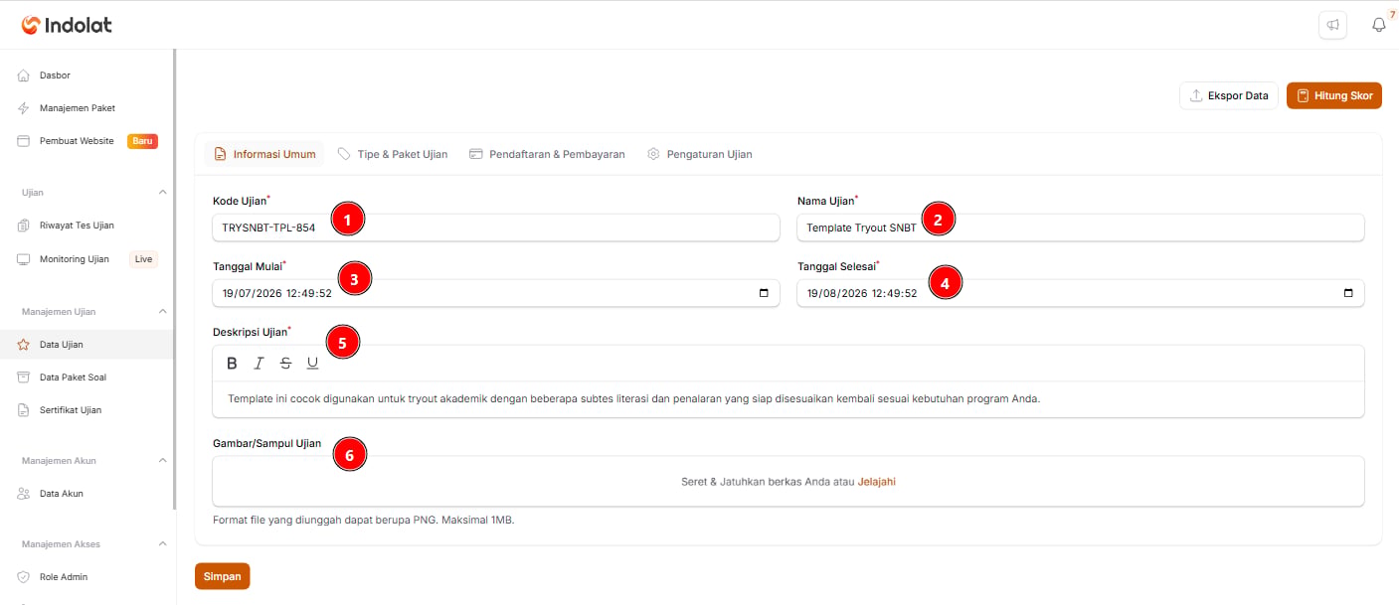Click the Baru badge beside Pembuat Website
Viewport: 1399px width, 605px height.
[x=142, y=141]
